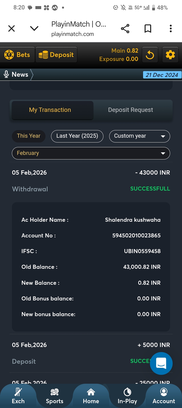Switch to Deposit Request tab
The image size is (182, 408).
pyautogui.click(x=130, y=110)
